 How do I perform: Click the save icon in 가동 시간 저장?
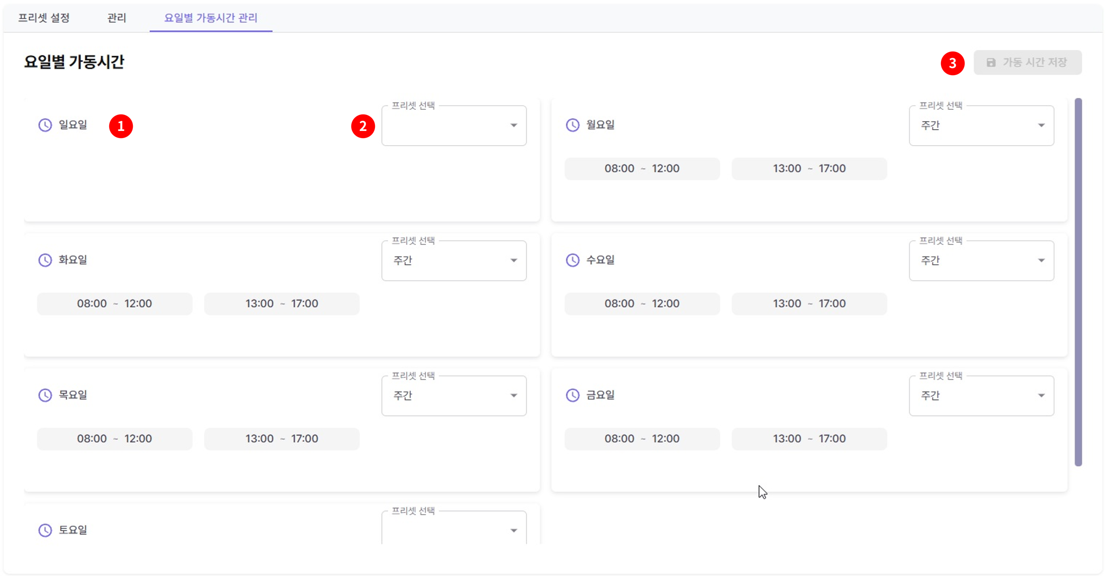coord(991,62)
